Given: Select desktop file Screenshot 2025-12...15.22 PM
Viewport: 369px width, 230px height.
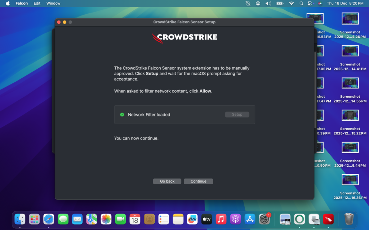Looking at the screenshot, I should 350,122.
